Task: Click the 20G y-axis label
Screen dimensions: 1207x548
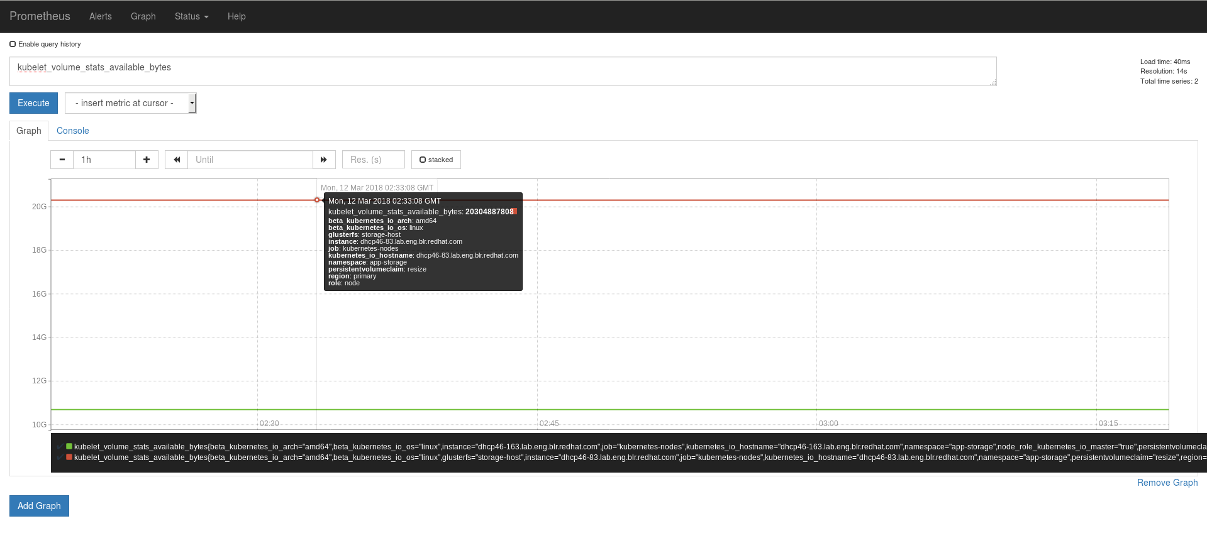Action: pos(39,207)
